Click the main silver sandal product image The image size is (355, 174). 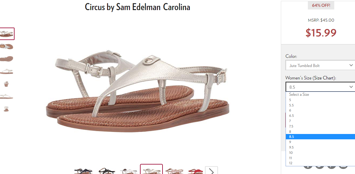(137, 90)
